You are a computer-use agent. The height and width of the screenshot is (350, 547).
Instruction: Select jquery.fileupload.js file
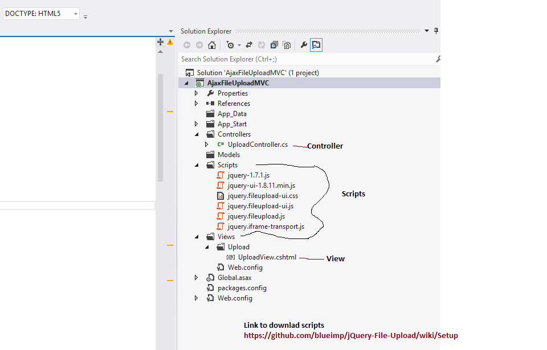pyautogui.click(x=256, y=216)
